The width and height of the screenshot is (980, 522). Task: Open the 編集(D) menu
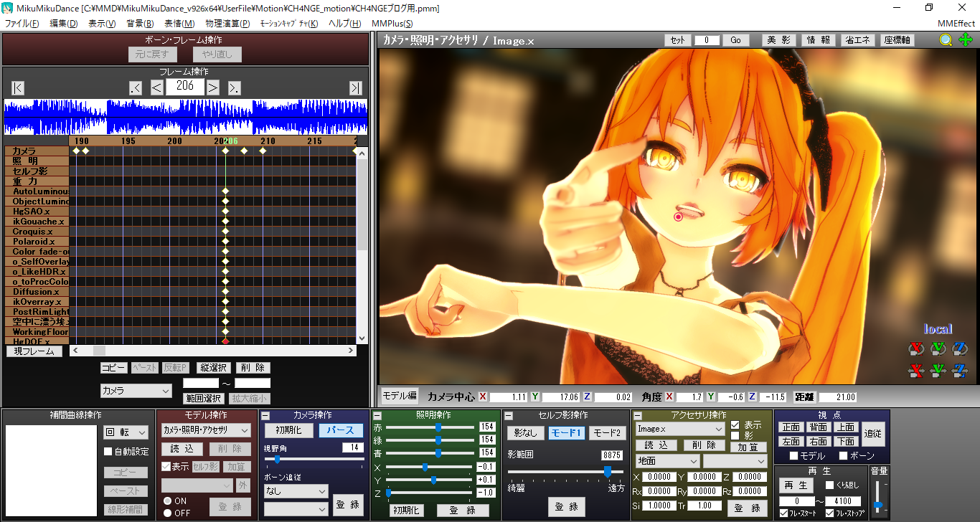64,24
